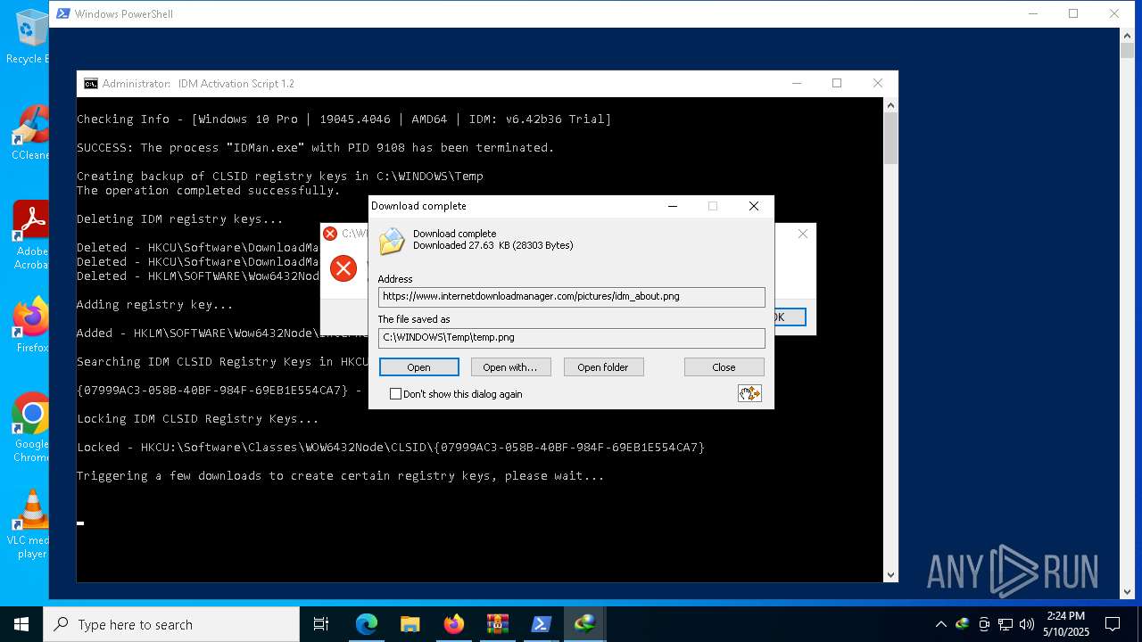Open WinRAR from taskbar
The height and width of the screenshot is (642, 1142).
click(x=498, y=624)
